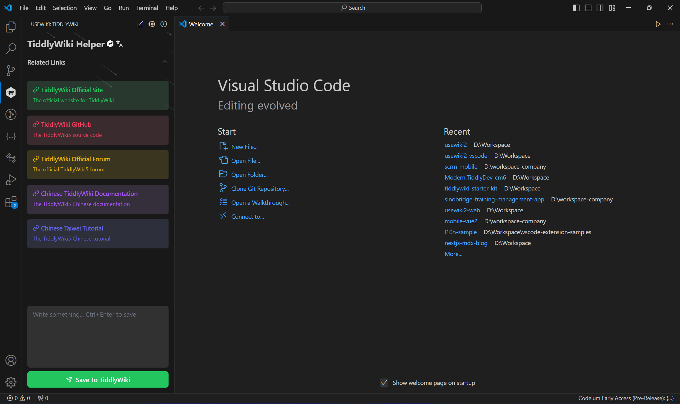Open the Extensions view with badge 2

click(x=11, y=202)
